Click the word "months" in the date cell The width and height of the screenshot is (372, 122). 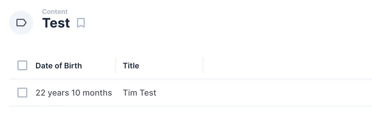click(97, 93)
